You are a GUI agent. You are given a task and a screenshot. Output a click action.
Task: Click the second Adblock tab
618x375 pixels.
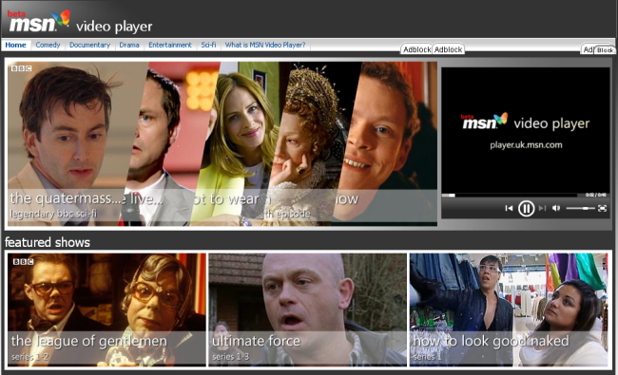pos(448,49)
